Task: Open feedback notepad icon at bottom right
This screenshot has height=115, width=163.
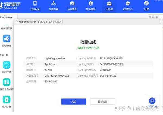Action: coord(152,101)
